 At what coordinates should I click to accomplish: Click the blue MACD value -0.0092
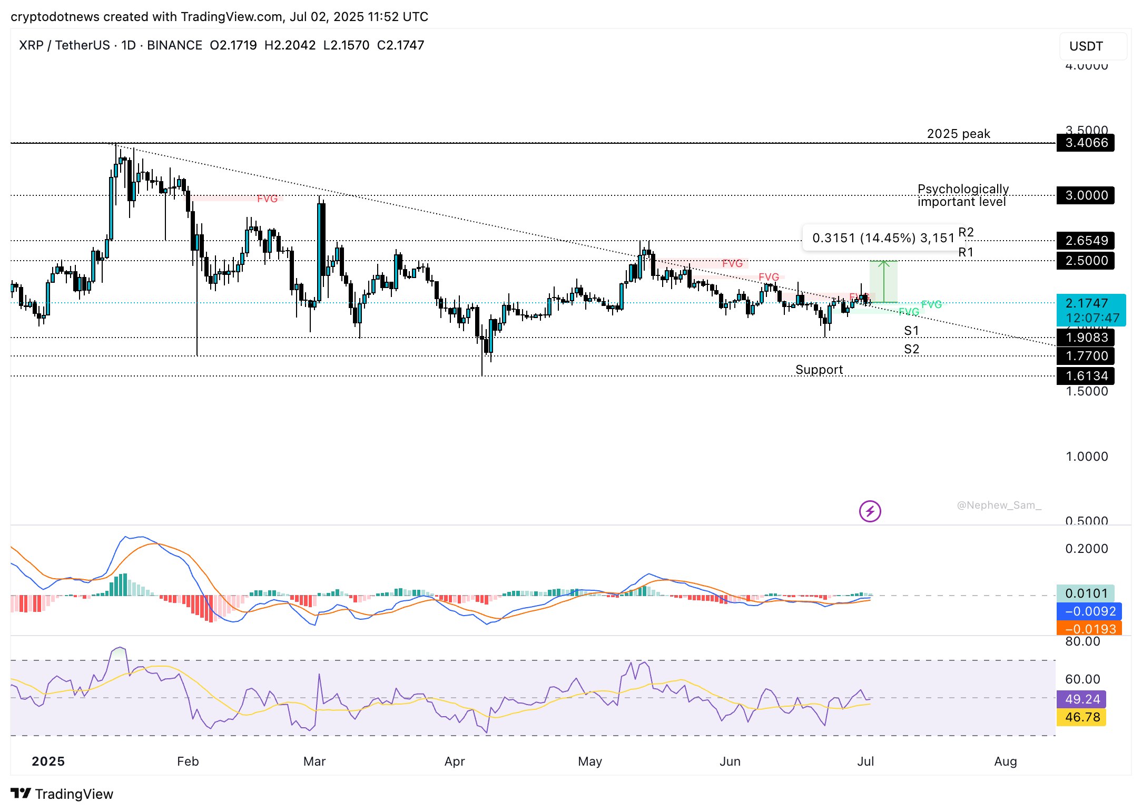1089,611
